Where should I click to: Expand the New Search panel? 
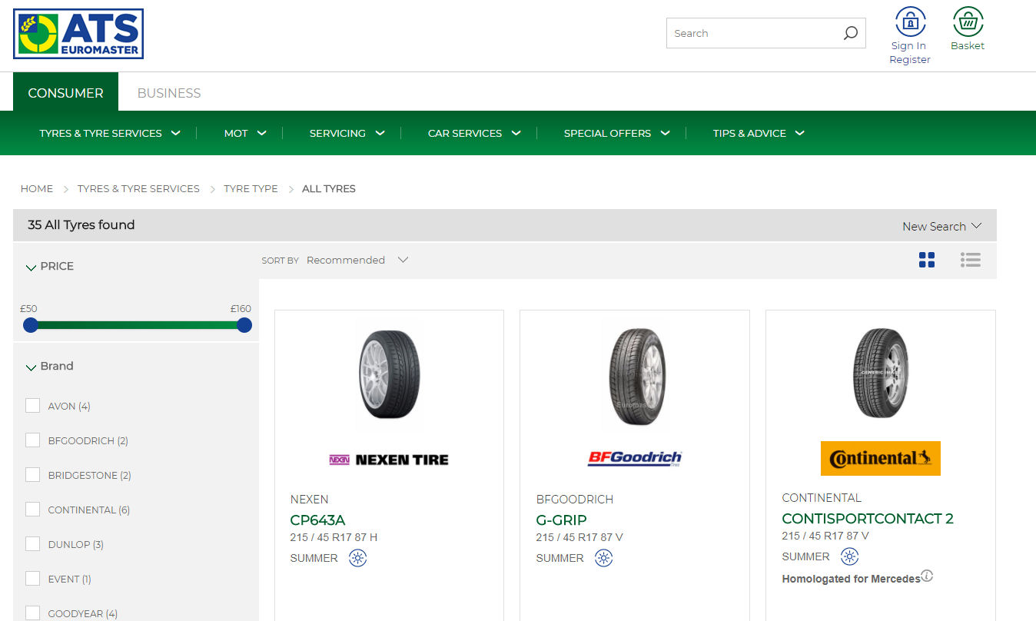942,226
